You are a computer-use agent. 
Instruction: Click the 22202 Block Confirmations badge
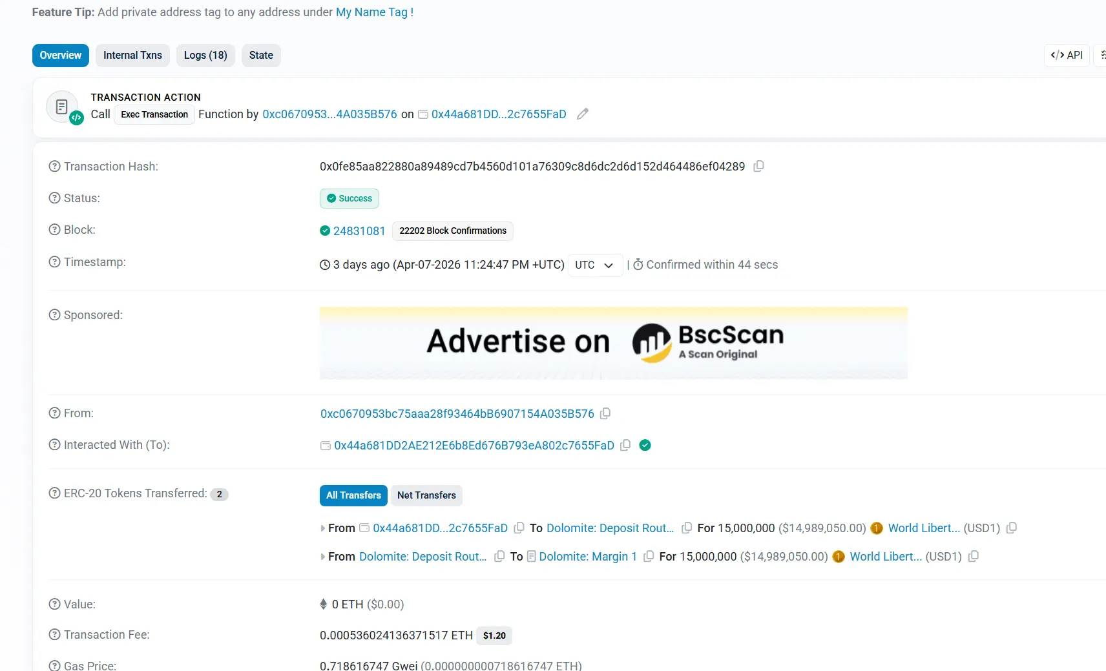[x=453, y=231]
